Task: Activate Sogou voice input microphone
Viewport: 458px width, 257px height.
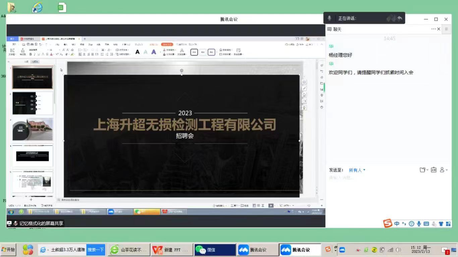Action: (x=419, y=224)
